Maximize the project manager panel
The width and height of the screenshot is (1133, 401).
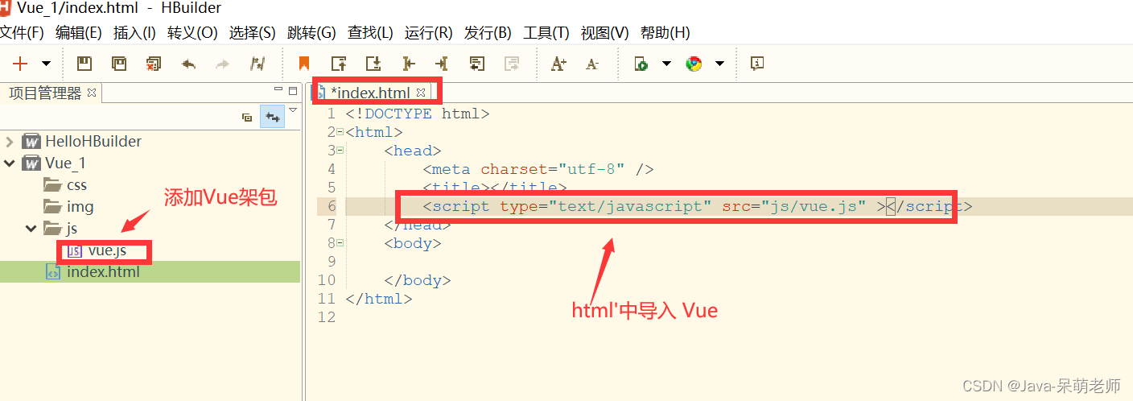pyautogui.click(x=293, y=90)
